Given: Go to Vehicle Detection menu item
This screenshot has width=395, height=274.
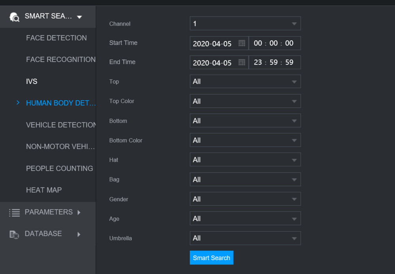Looking at the screenshot, I should coord(61,125).
